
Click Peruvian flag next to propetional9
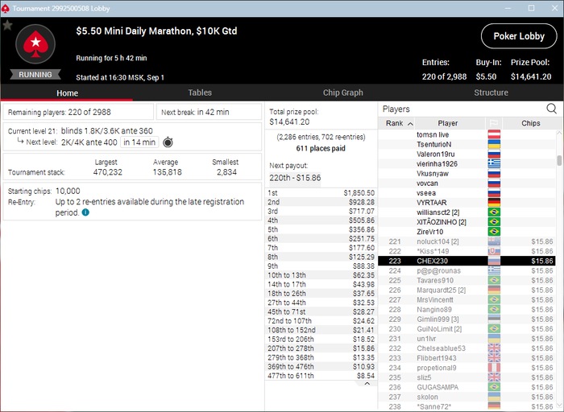[x=494, y=368]
